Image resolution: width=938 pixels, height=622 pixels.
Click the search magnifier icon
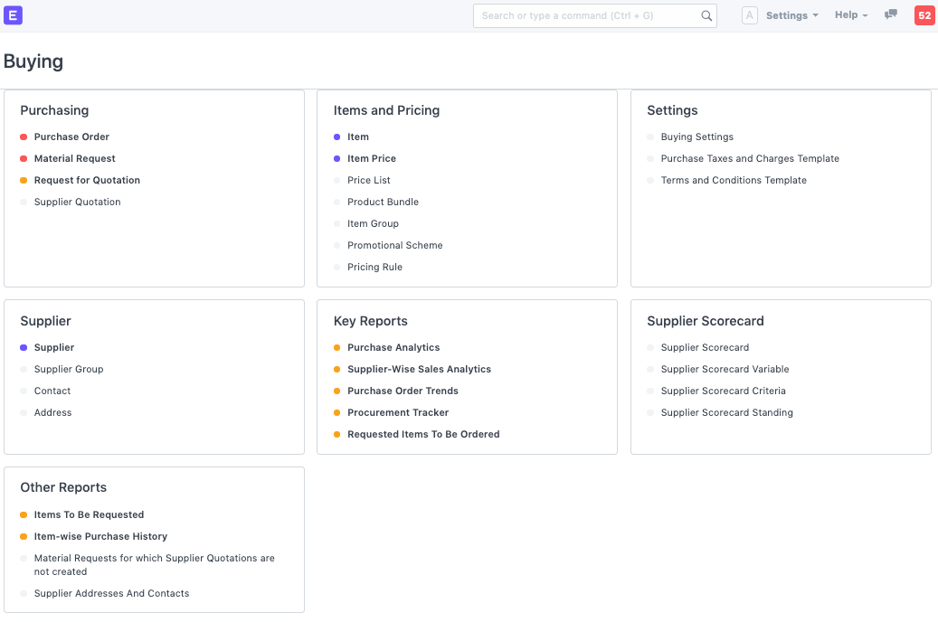[706, 15]
